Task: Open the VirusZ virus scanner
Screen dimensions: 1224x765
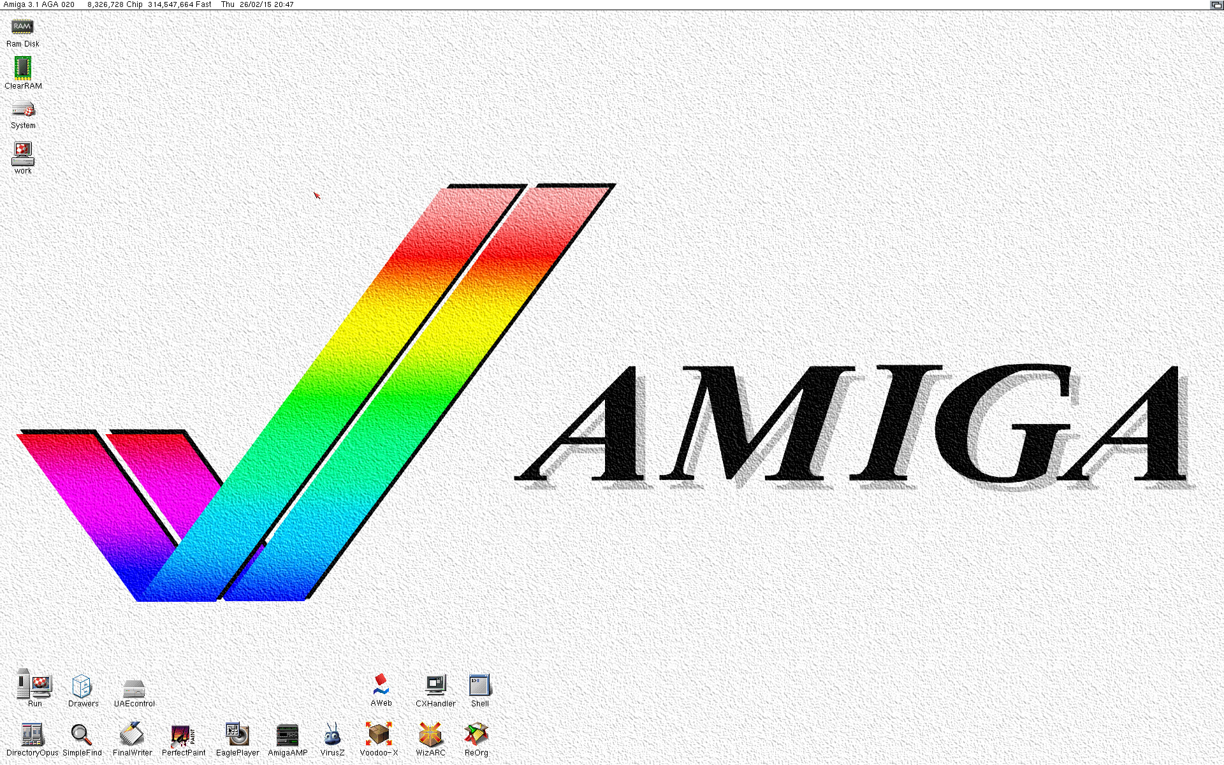Action: point(332,736)
